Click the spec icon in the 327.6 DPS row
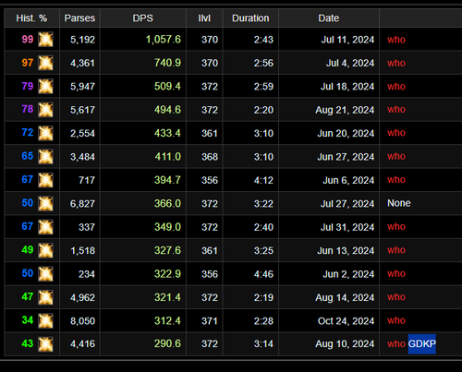The image size is (462, 372). (x=45, y=250)
